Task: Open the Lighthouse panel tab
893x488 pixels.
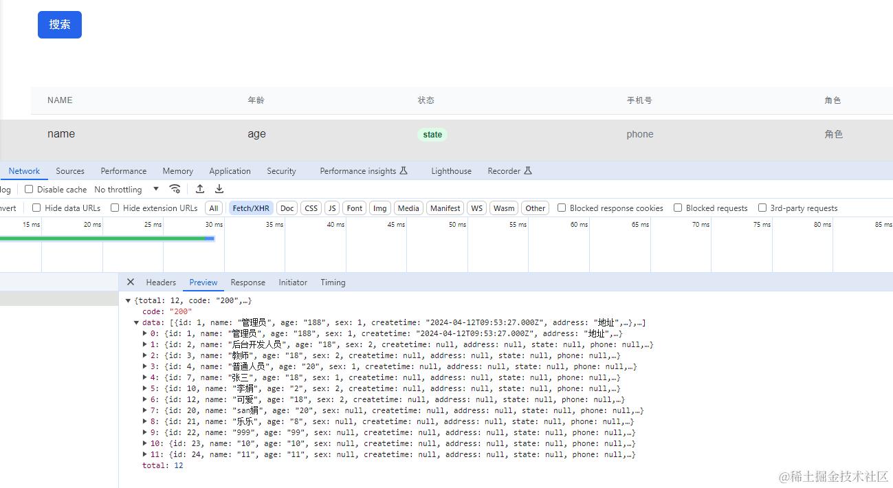Action: coord(452,171)
